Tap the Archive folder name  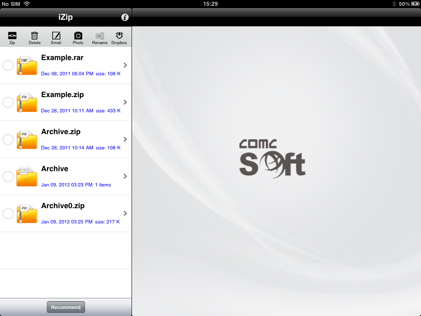pyautogui.click(x=55, y=169)
